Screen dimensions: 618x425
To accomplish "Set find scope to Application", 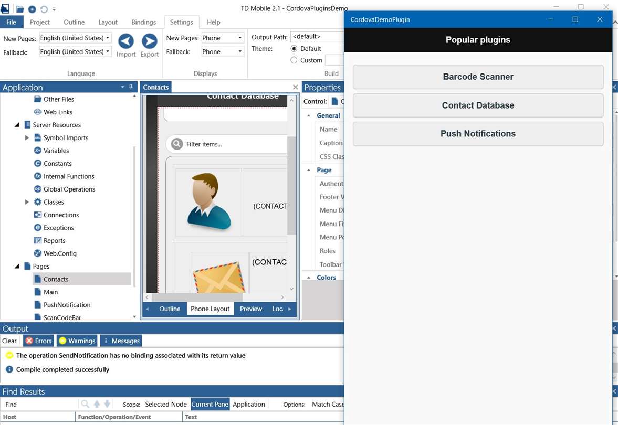I will tap(249, 404).
